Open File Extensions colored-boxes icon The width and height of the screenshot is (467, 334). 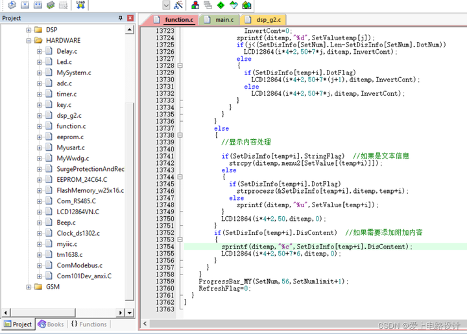[196, 5]
